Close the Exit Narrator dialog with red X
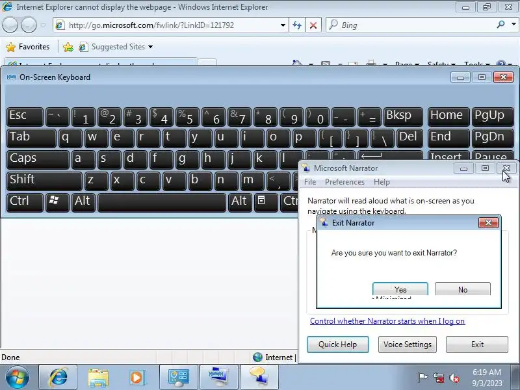 488,222
